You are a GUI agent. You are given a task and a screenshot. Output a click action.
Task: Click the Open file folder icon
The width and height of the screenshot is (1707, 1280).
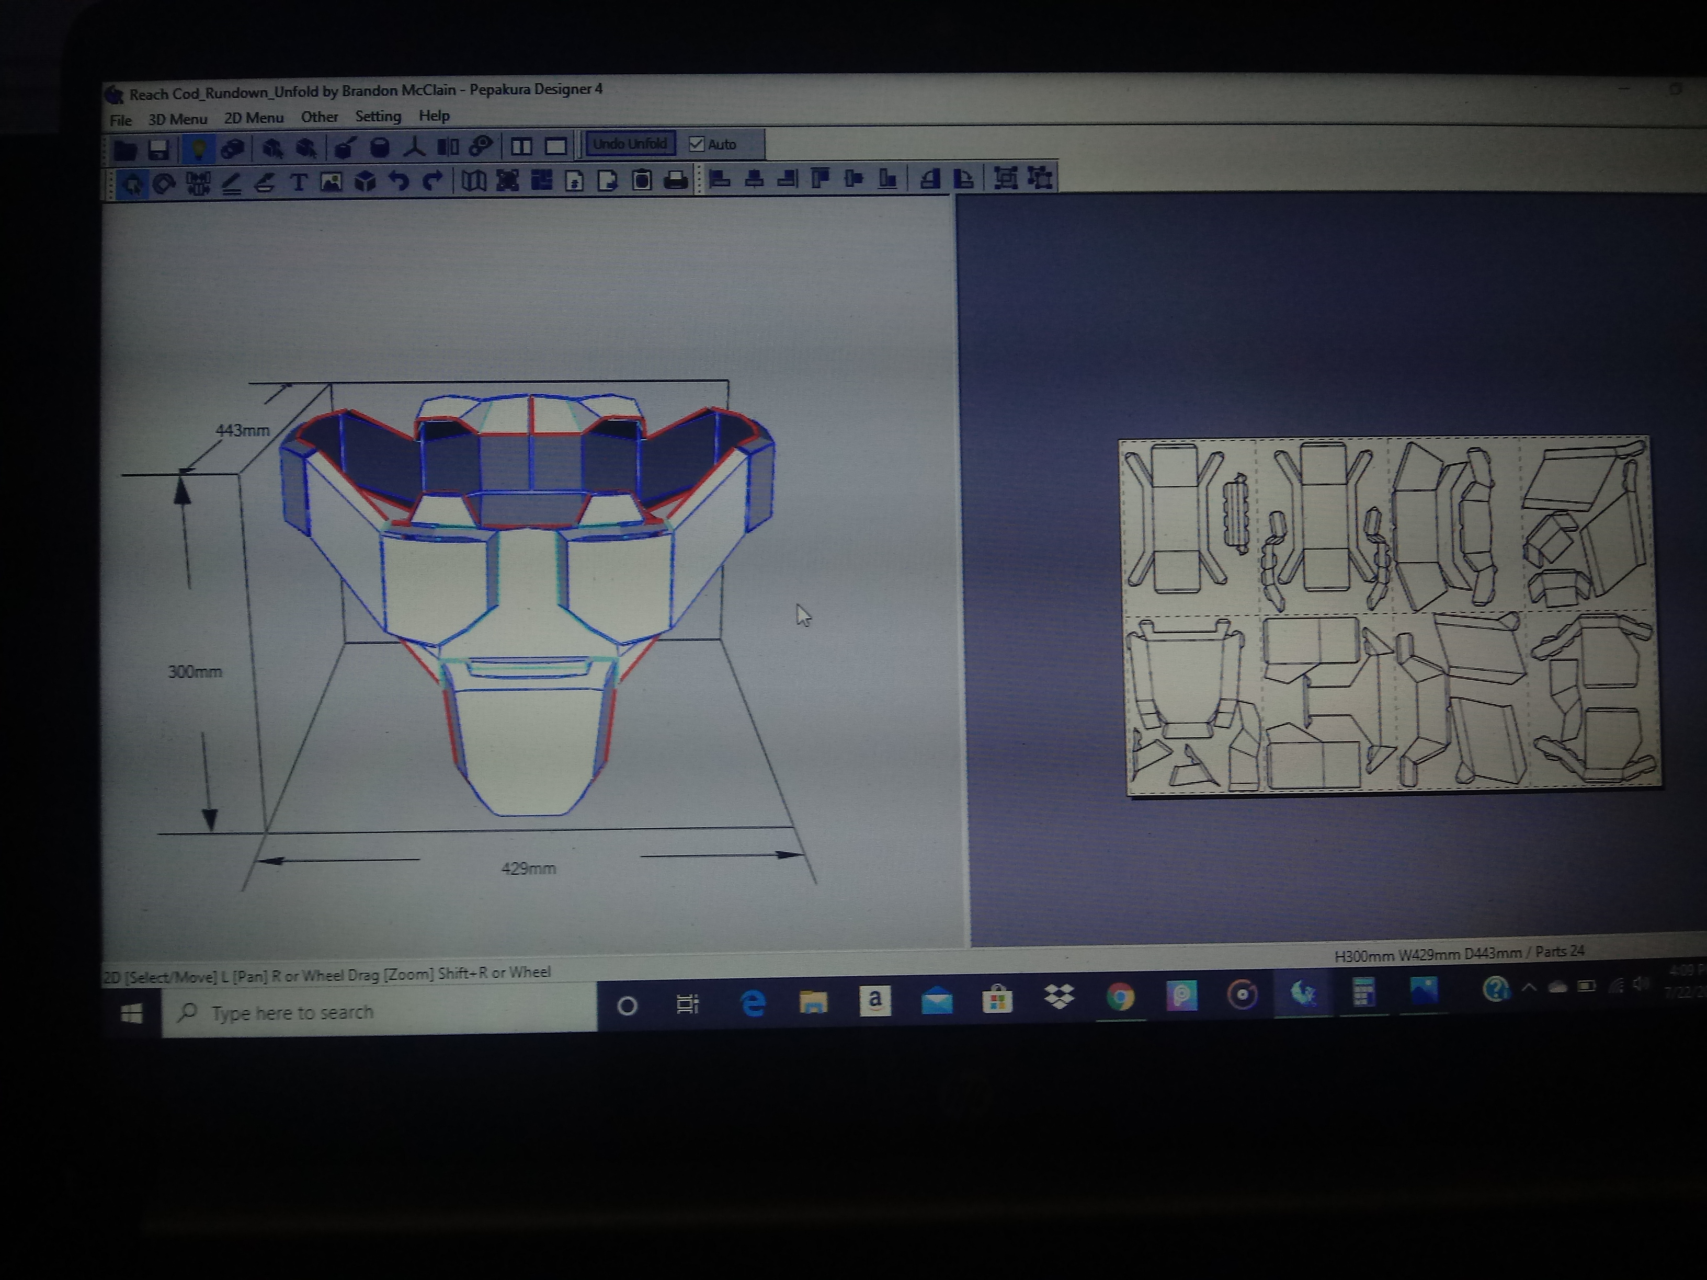click(x=125, y=150)
